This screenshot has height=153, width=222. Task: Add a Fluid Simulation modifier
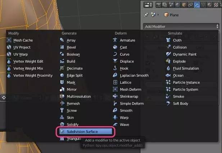point(191,69)
